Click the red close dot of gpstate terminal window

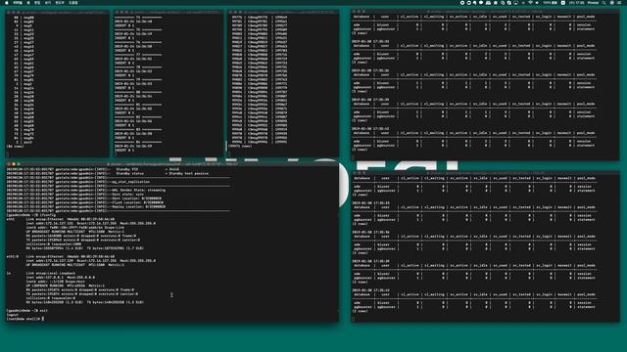coord(9,164)
